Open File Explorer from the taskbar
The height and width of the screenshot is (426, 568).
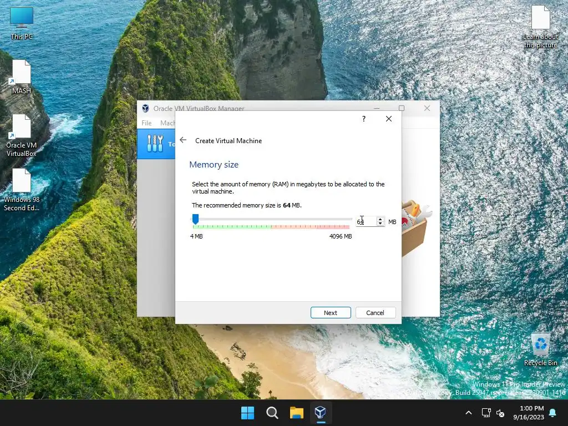296,413
